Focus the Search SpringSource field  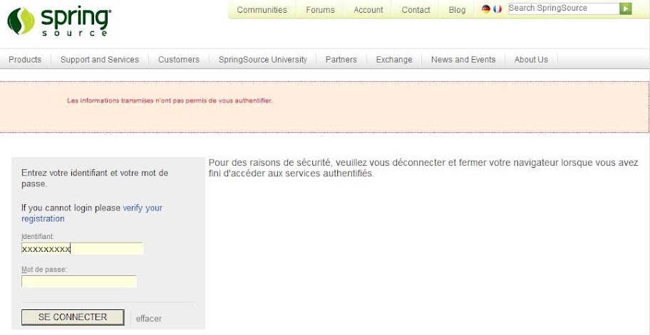click(564, 9)
